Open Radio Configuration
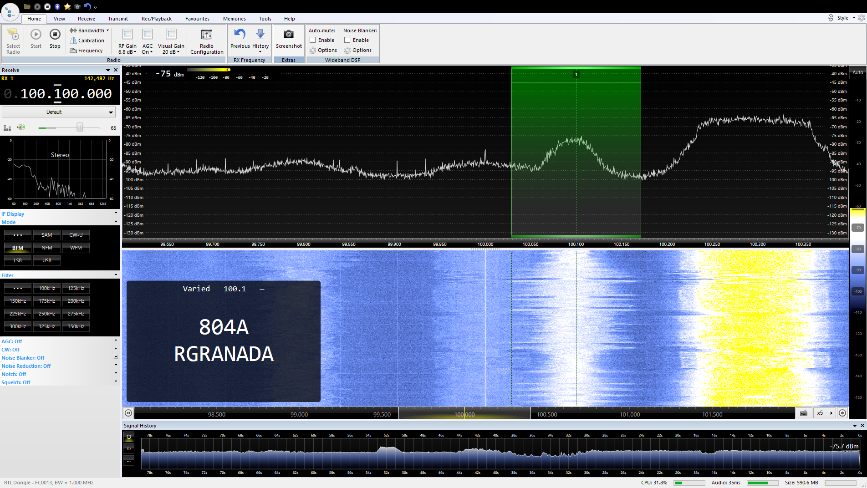Viewport: 867px width, 488px height. 207,41
